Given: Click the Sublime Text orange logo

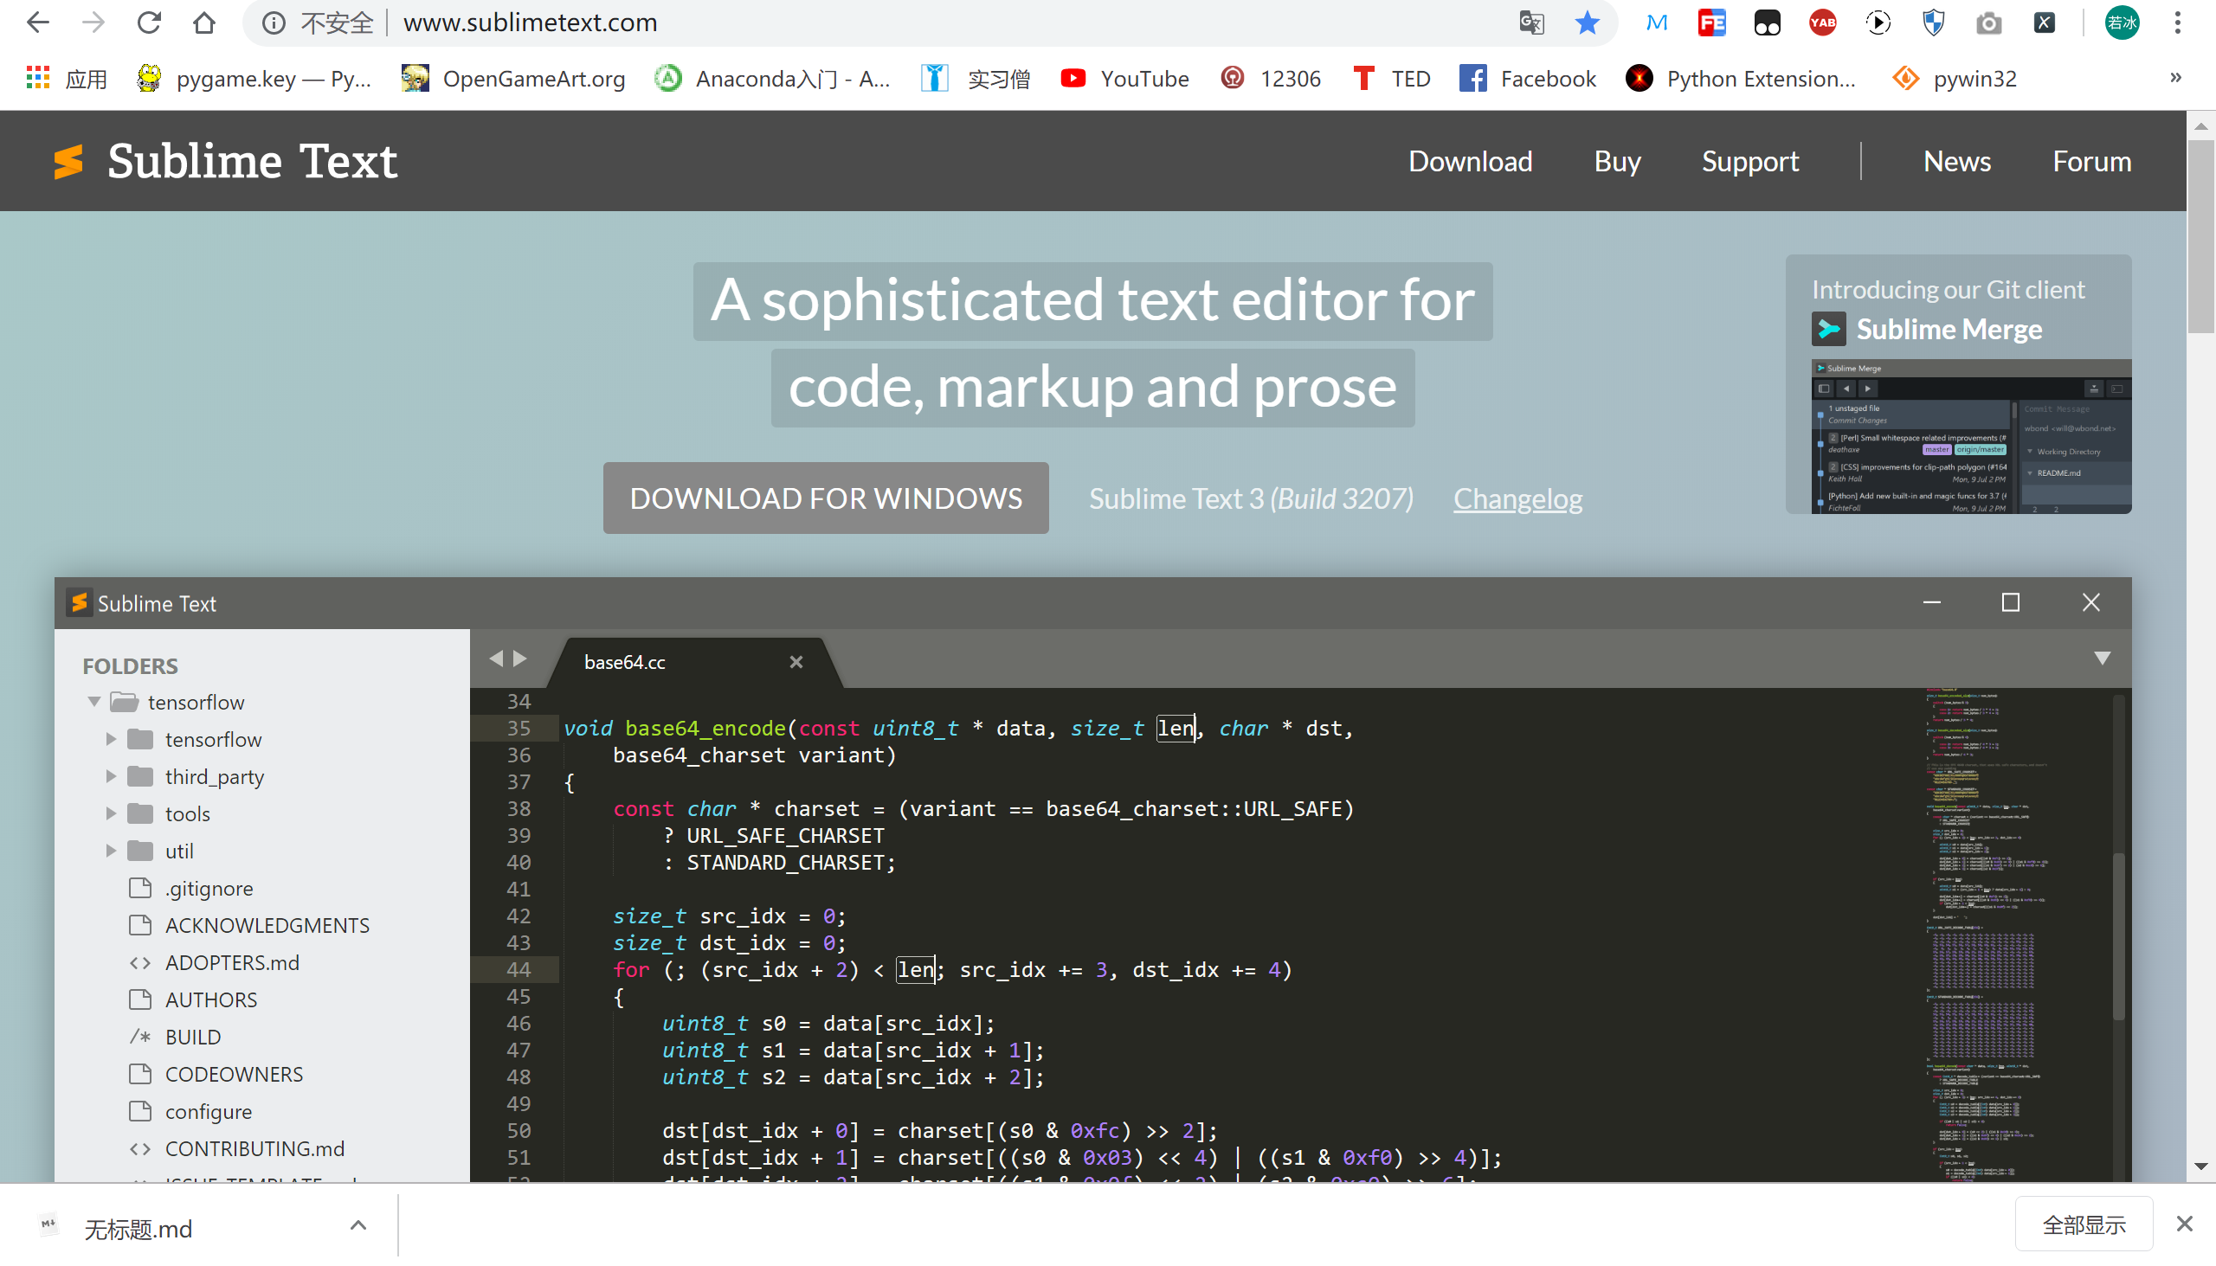Looking at the screenshot, I should point(68,162).
